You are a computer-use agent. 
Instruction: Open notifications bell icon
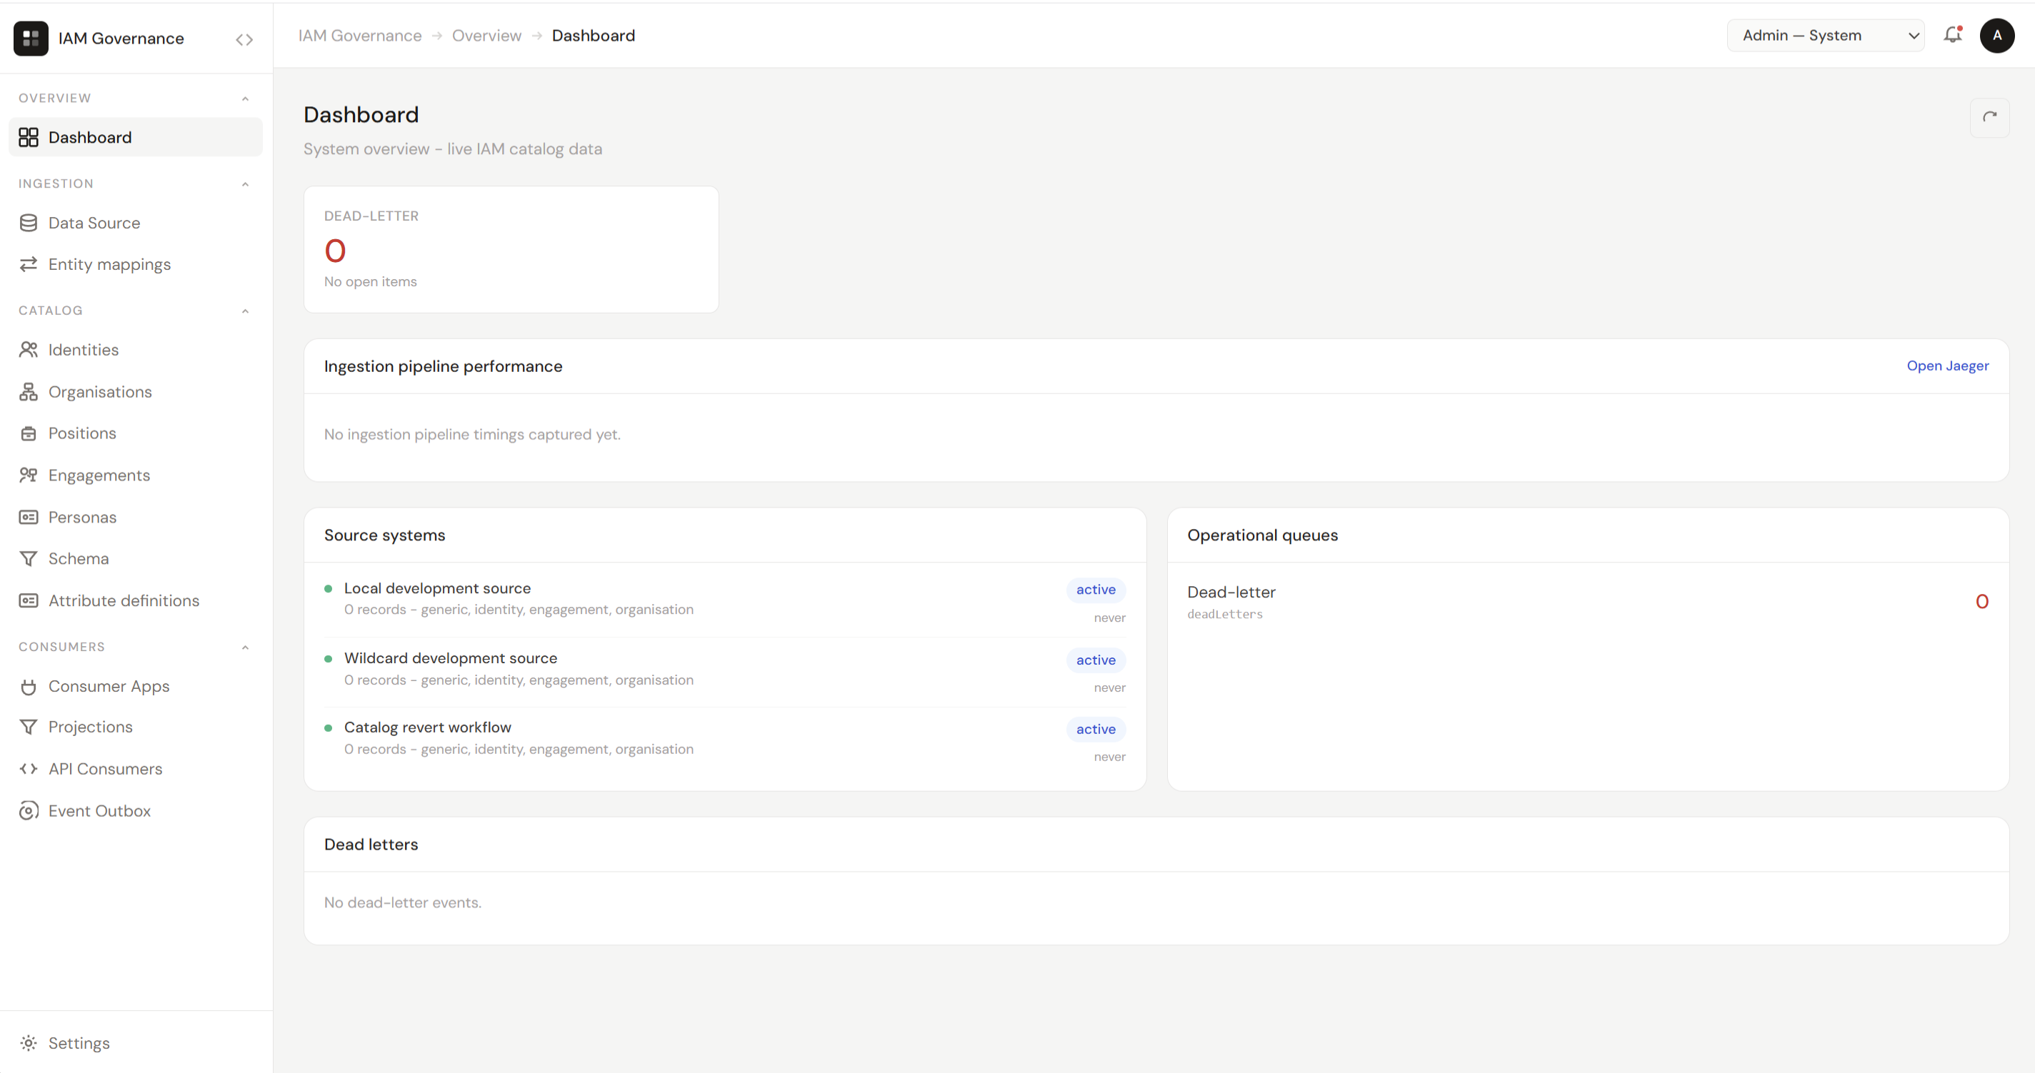coord(1953,35)
